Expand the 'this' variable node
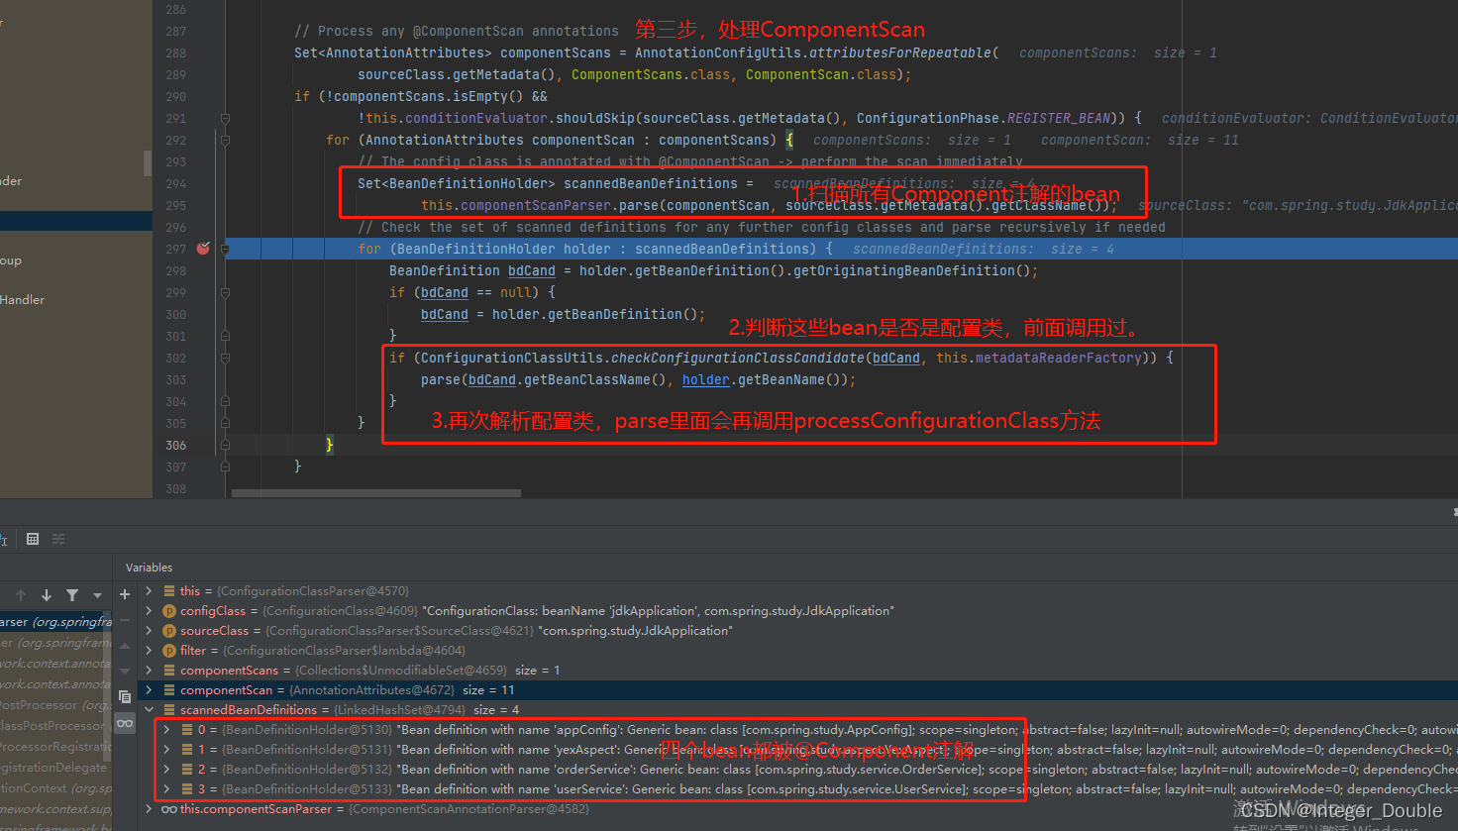Viewport: 1458px width, 831px height. click(x=150, y=591)
